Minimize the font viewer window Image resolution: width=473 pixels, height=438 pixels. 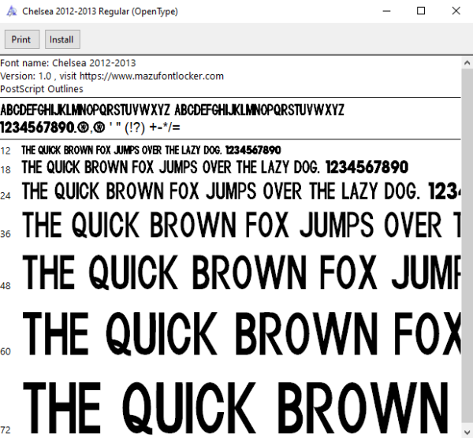(x=386, y=11)
